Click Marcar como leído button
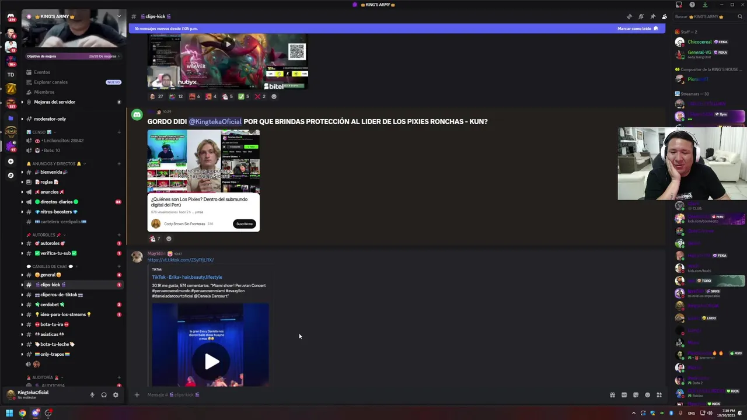This screenshot has width=747, height=420. click(637, 28)
